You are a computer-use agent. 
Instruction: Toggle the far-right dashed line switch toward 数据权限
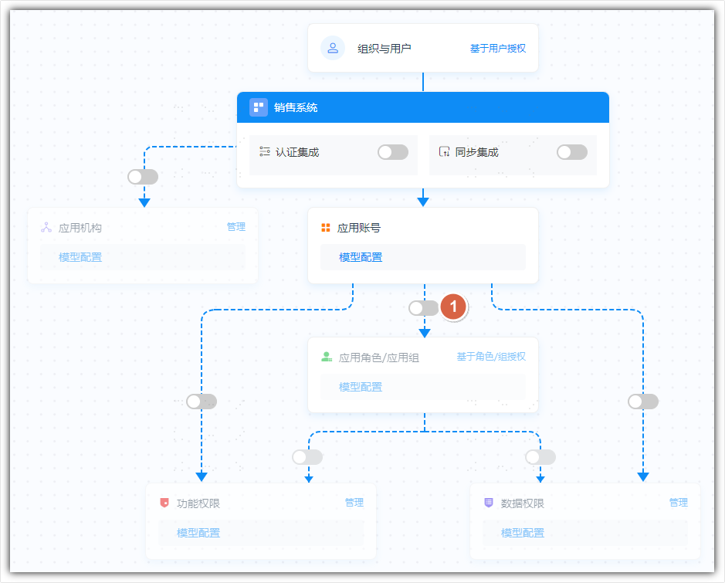click(643, 402)
